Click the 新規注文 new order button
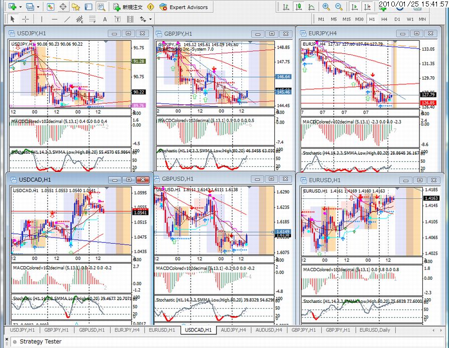The width and height of the screenshot is (449, 348). tap(128, 7)
